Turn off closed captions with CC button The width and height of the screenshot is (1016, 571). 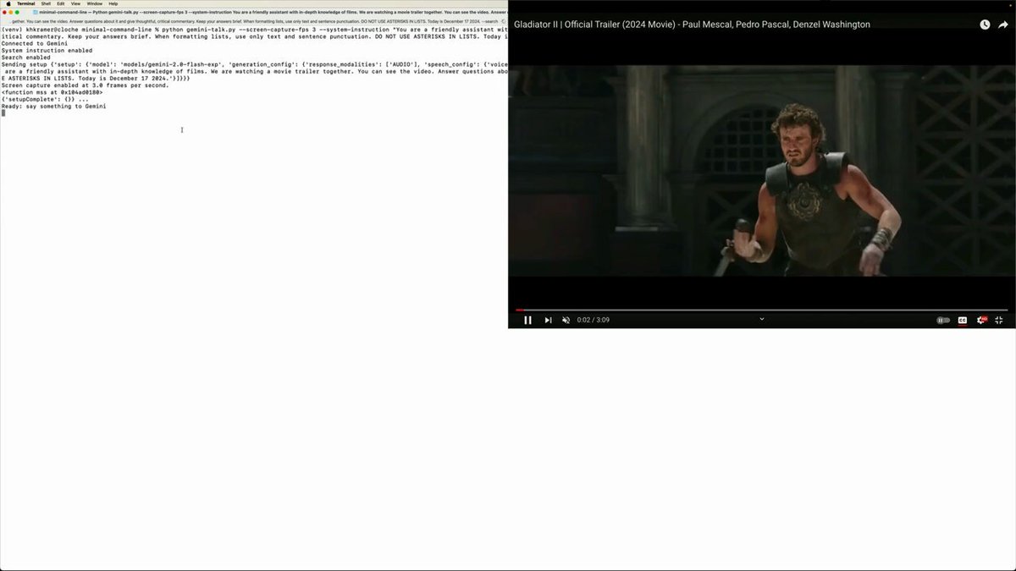[x=963, y=320]
